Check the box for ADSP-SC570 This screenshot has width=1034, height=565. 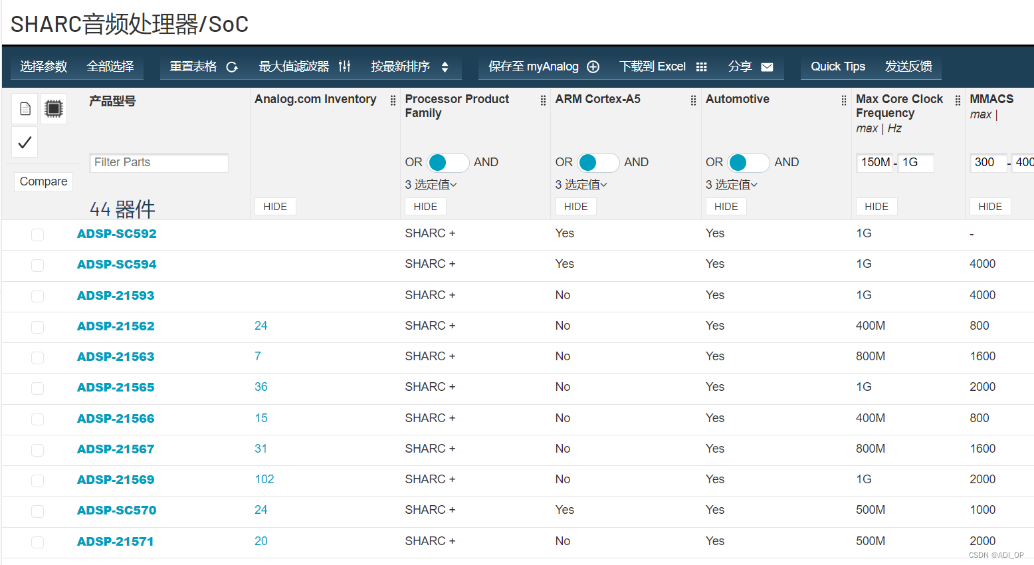tap(38, 511)
